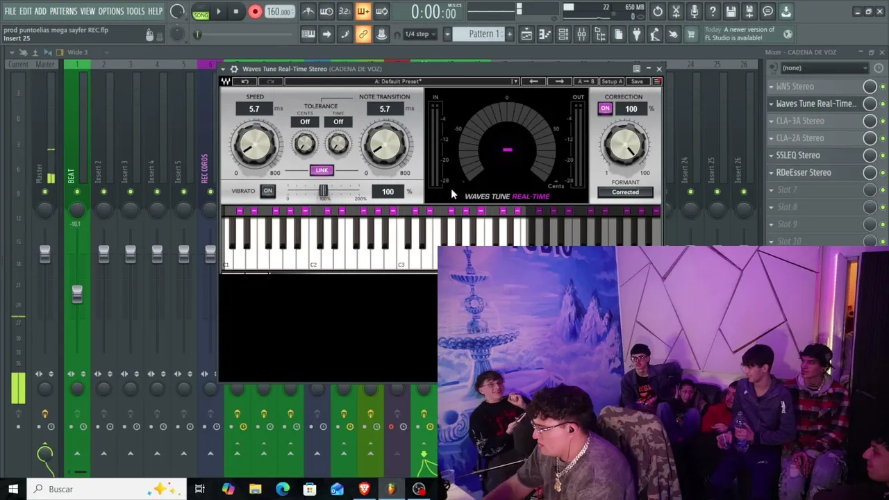Open the Channel rack icon

coord(563,34)
